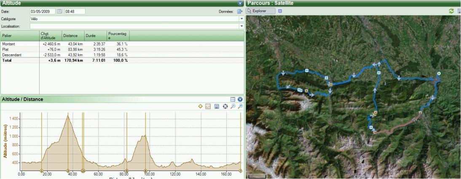Click the red end marker at route bottom

(375, 133)
